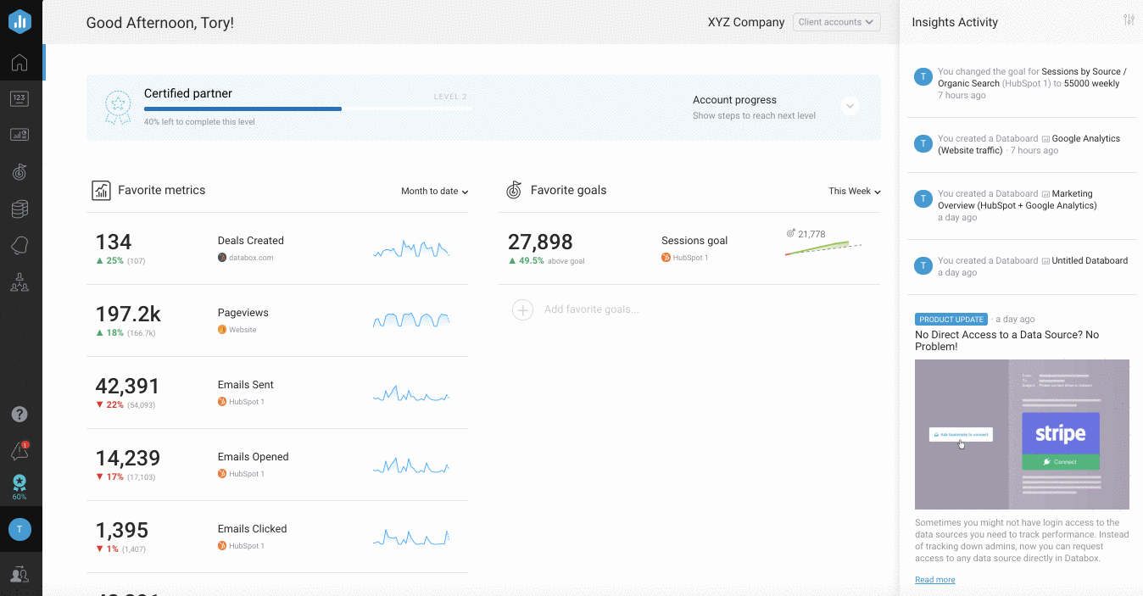Open the Client accounts dropdown
The height and width of the screenshot is (596, 1143).
click(836, 22)
